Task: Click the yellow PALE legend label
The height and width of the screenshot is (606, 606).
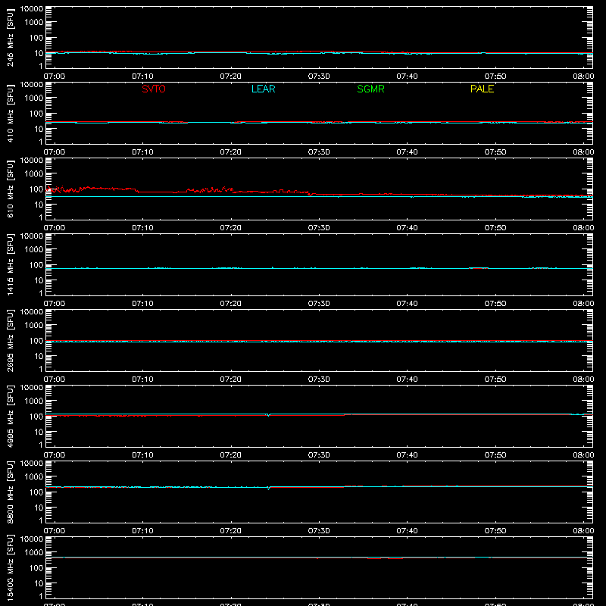Action: coord(482,89)
